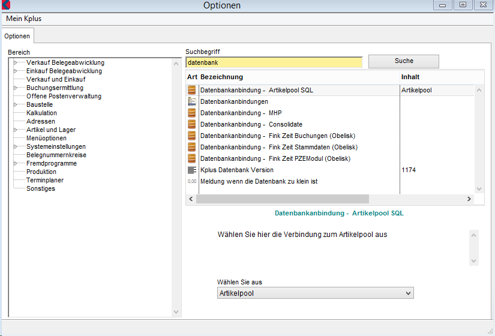Open the Mein Kplus menu
Screen dimensions: 495x336
pyautogui.click(x=23, y=19)
